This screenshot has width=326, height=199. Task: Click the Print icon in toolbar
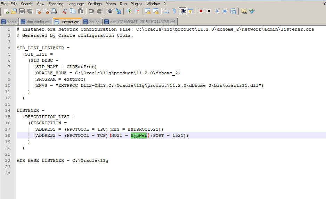(x=54, y=11)
